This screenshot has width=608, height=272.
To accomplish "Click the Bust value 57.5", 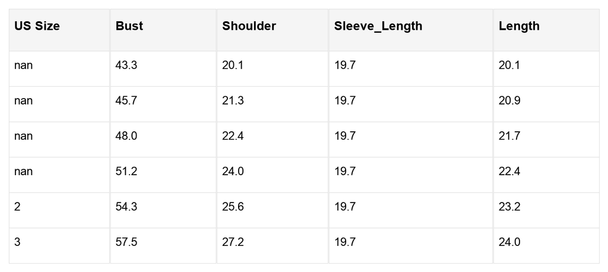I will tap(126, 242).
